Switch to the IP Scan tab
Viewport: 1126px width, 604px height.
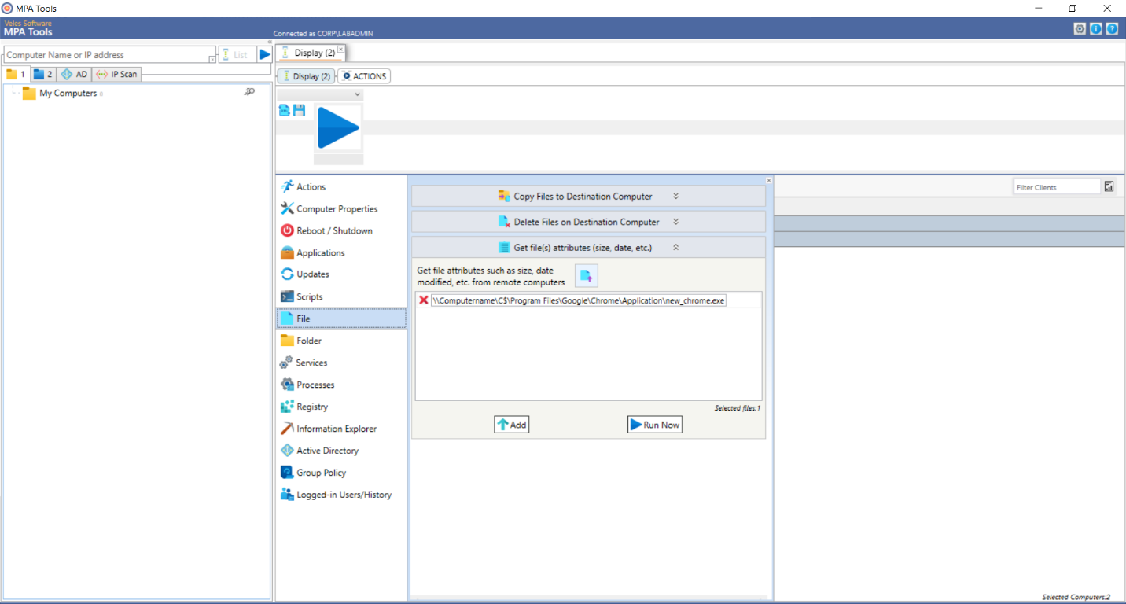click(x=116, y=74)
